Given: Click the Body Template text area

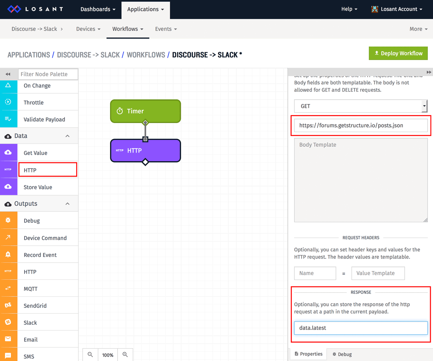Looking at the screenshot, I should pyautogui.click(x=361, y=180).
